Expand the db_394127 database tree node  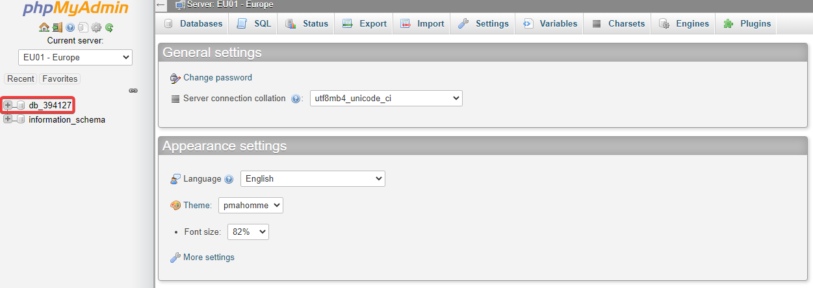click(8, 105)
